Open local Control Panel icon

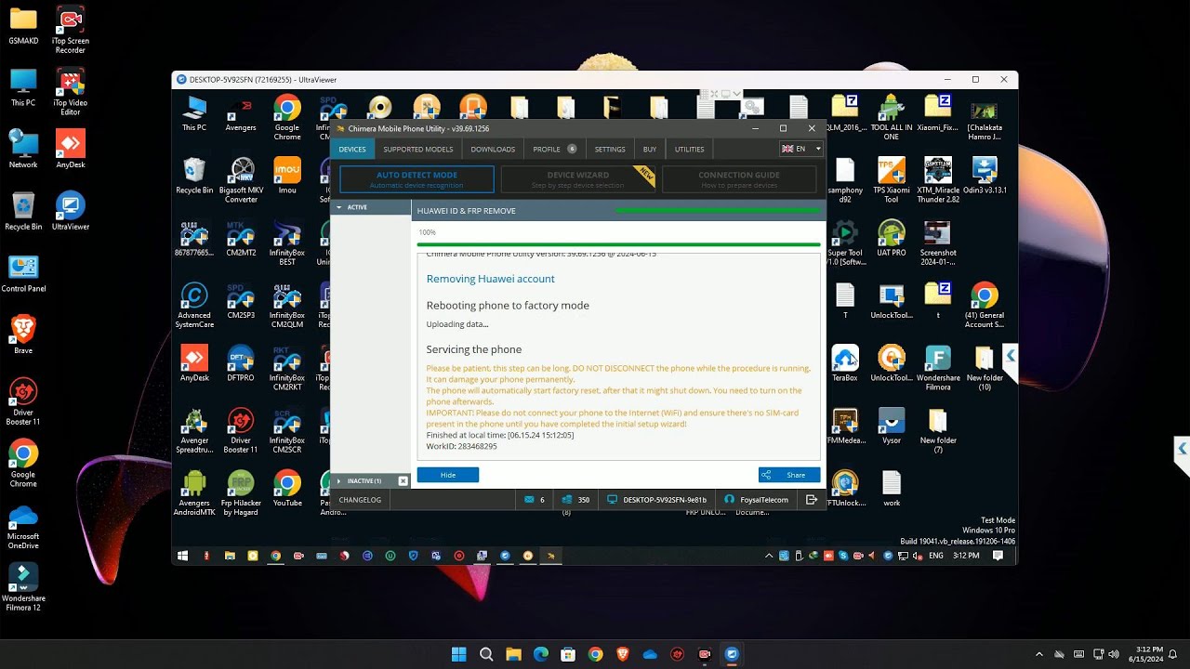tap(23, 273)
